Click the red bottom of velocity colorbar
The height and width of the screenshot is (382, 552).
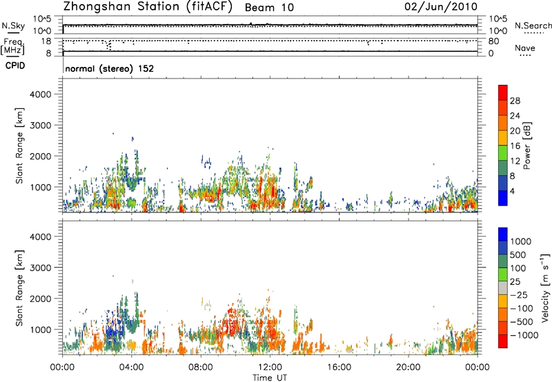tap(503, 341)
